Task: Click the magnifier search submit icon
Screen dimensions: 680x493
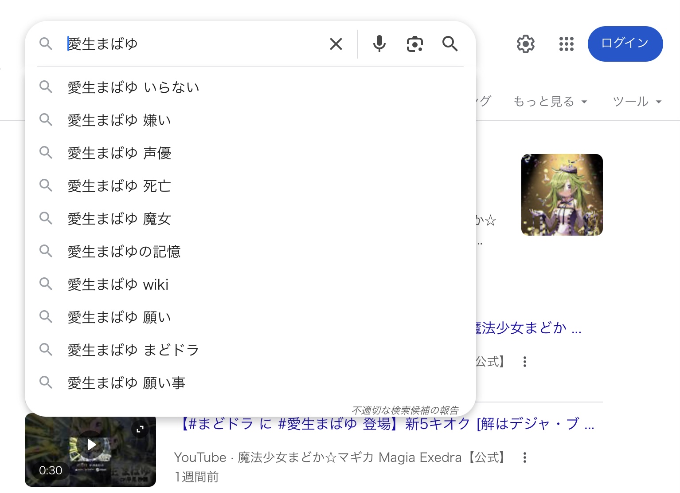Action: (x=449, y=44)
